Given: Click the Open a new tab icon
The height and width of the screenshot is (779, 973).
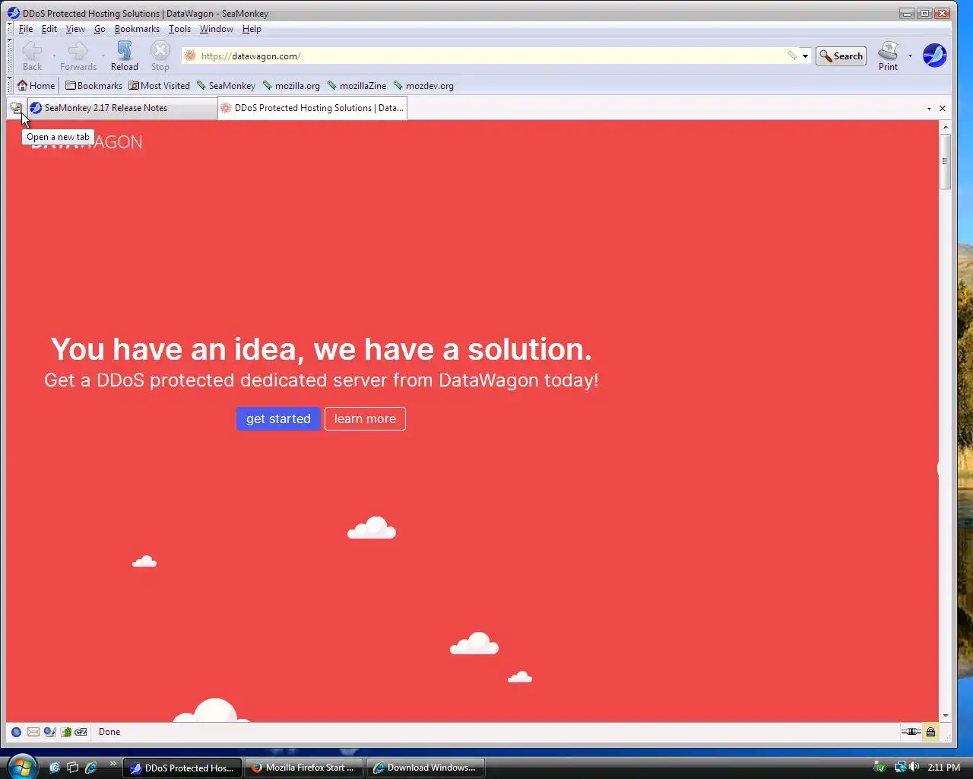Looking at the screenshot, I should pos(16,108).
